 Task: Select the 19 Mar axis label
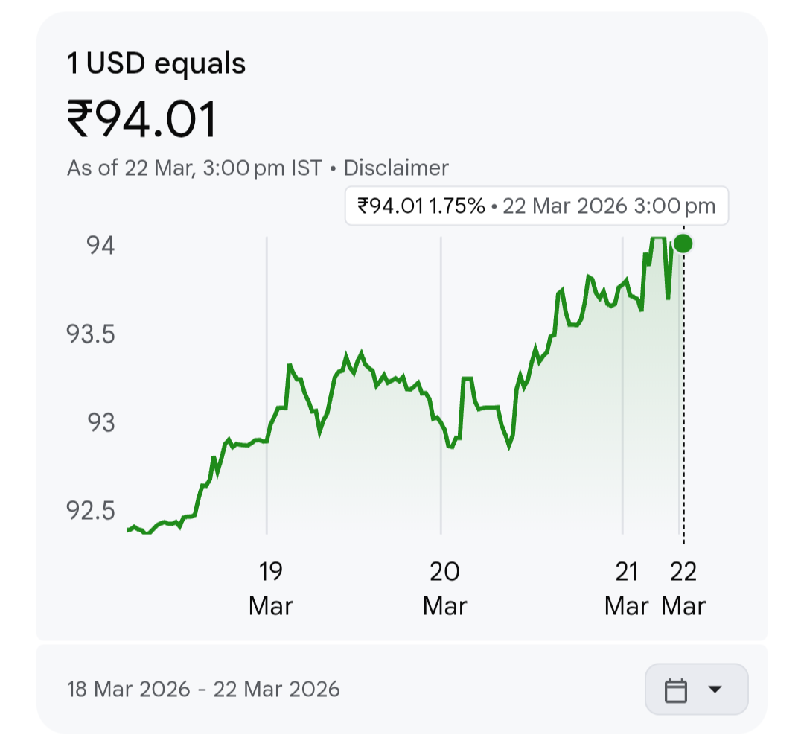(271, 588)
